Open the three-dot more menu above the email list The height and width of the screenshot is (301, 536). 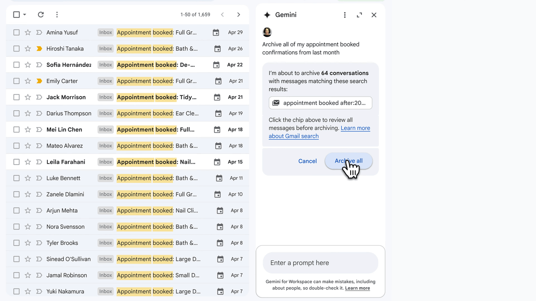(57, 15)
